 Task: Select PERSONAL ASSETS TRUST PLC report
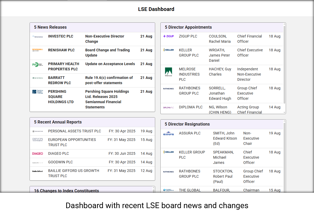click(x=92, y=131)
